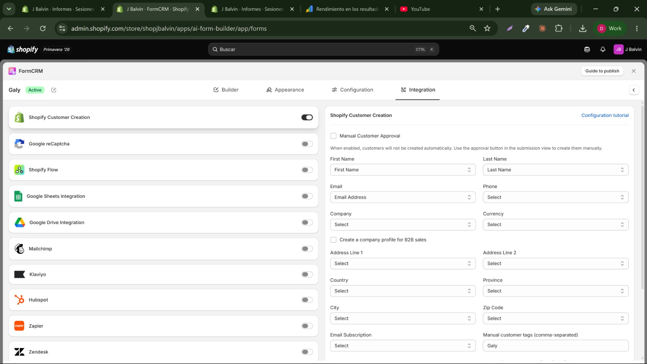647x364 pixels.
Task: Switch to the Builder tab
Action: coord(226,90)
